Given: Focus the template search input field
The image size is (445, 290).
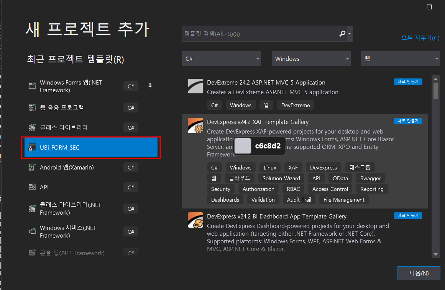Looking at the screenshot, I should [x=260, y=34].
